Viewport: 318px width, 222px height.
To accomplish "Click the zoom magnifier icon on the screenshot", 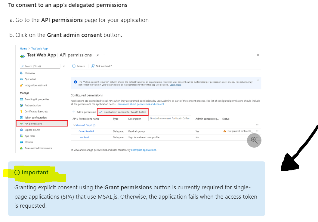I will click(254, 140).
